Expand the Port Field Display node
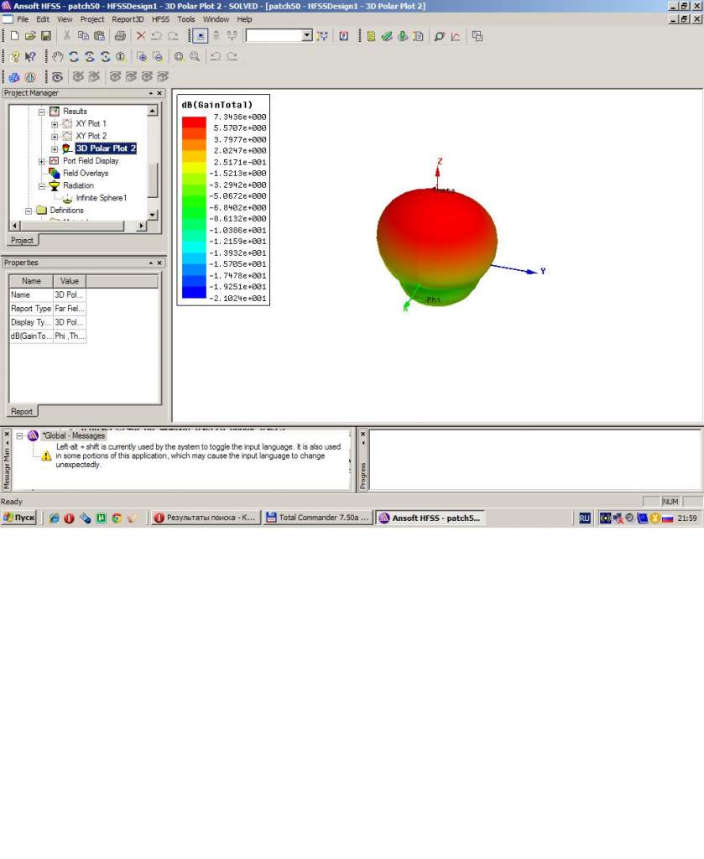 (x=42, y=162)
